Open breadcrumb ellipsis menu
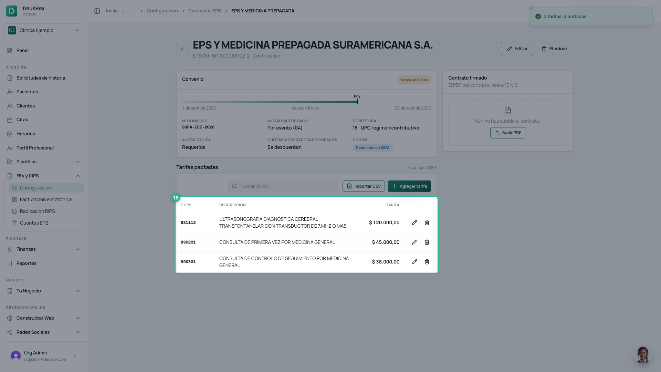The image size is (661, 372). (132, 11)
